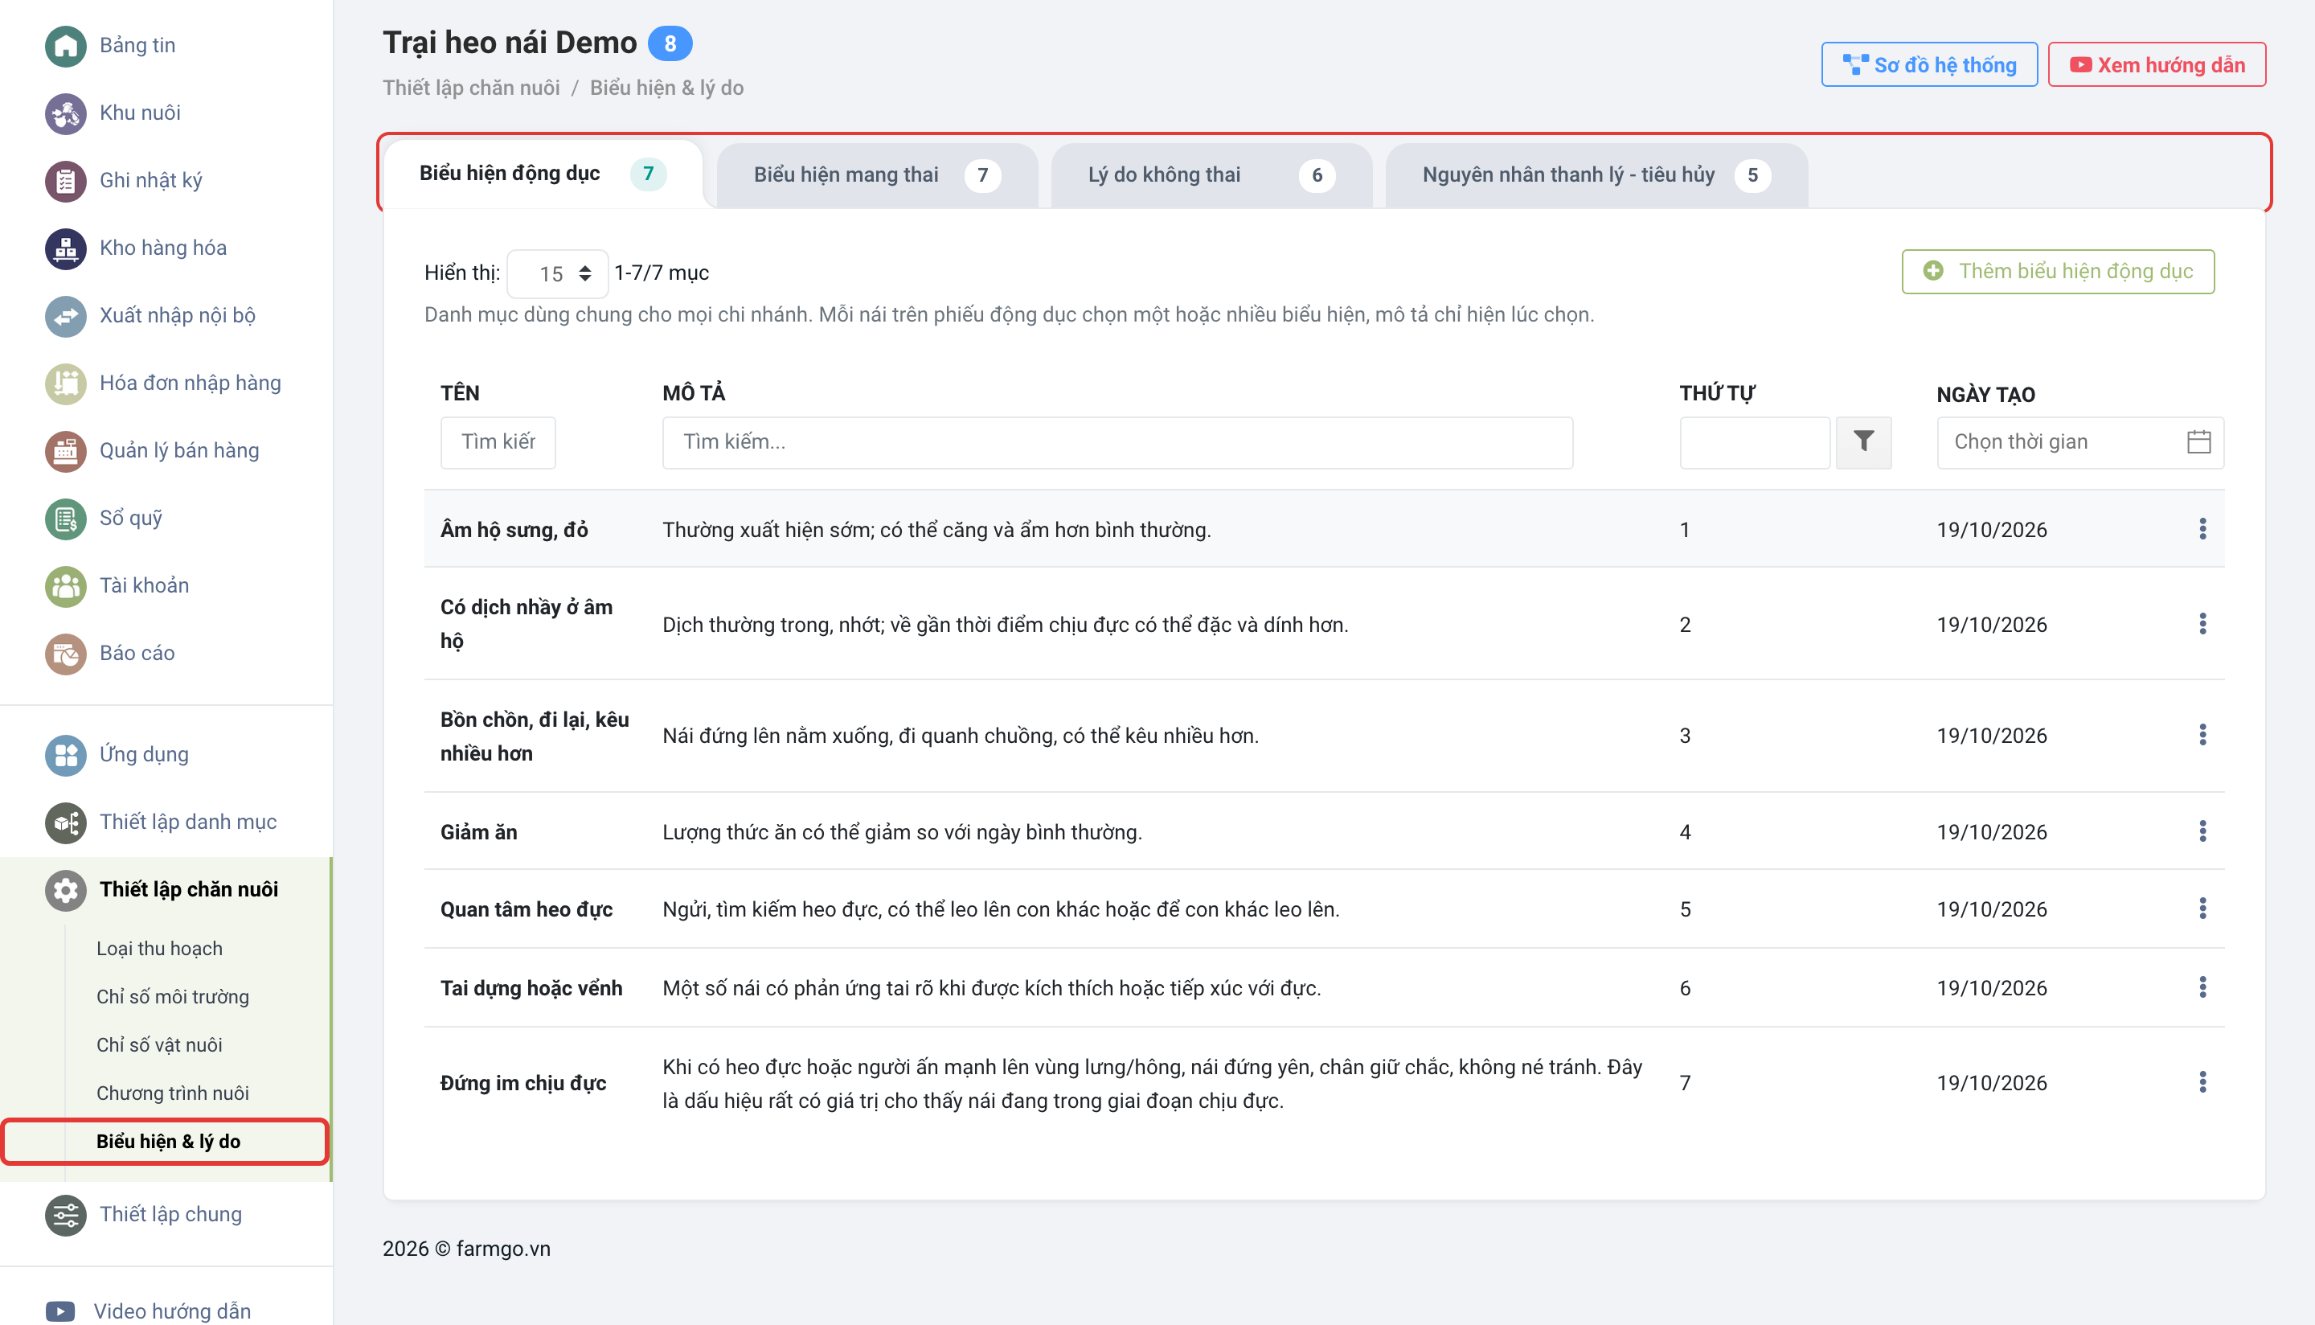Switch to Biểu hiện mang thai tab
2315x1325 pixels.
[x=877, y=174]
